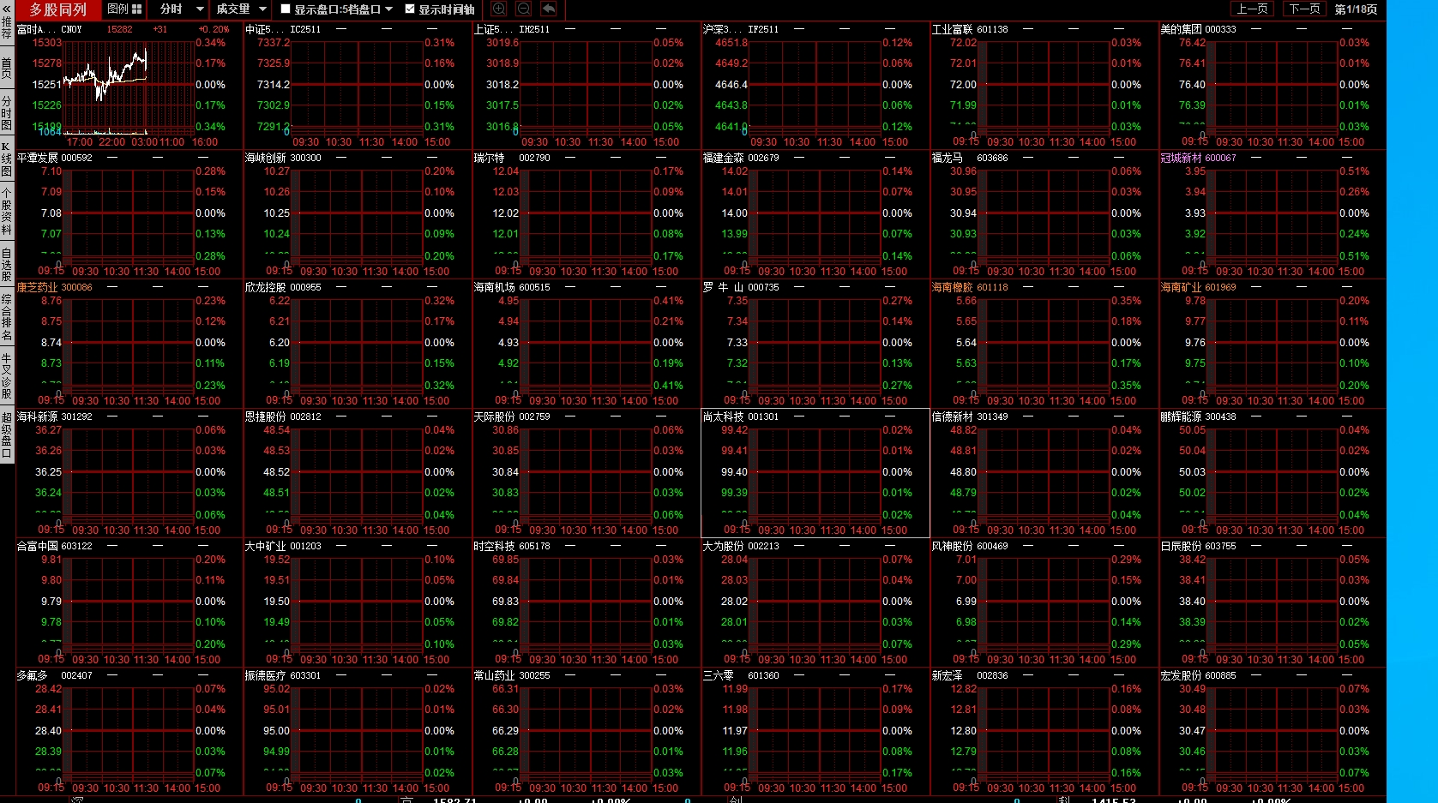The image size is (1438, 803).
Task: Select the 冠城新材 600067 chart panel
Action: (x=1273, y=214)
